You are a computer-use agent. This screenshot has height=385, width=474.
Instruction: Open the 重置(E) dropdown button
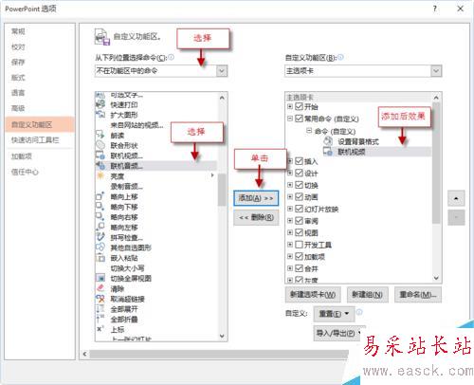[x=334, y=314]
